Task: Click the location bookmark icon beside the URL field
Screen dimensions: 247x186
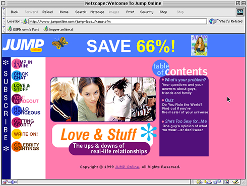Action: click(25, 21)
